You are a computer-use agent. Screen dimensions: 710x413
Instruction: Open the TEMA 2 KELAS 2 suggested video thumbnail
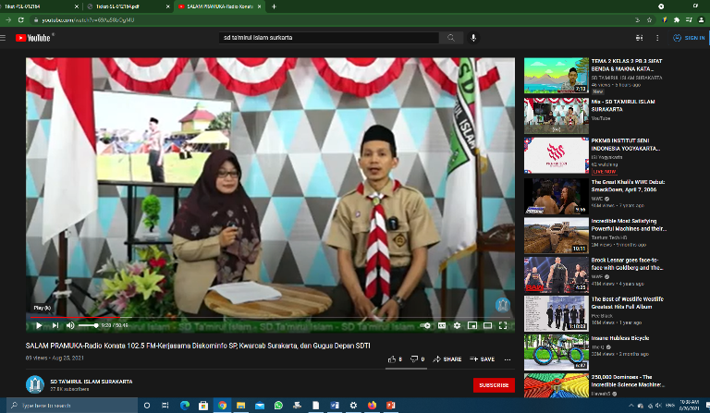pos(557,76)
